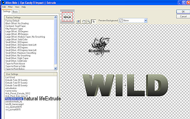Select the zoom magnifier tool
Viewport: 190px width, 119px height.
(x=89, y=21)
